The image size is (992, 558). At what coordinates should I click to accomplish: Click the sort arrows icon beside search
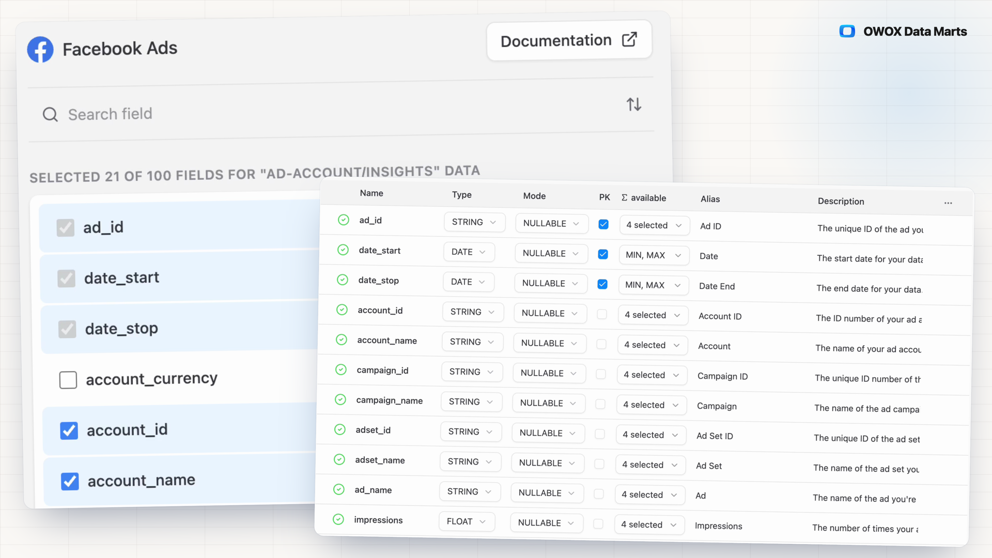[634, 104]
